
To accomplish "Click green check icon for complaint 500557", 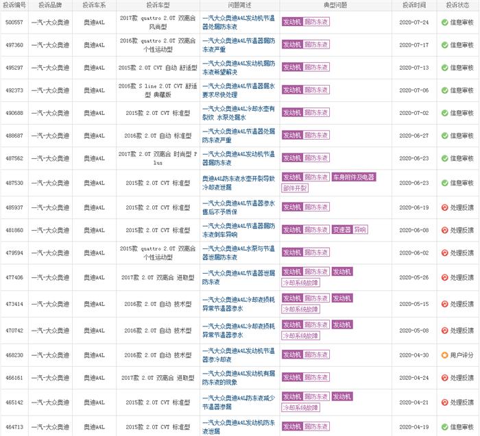I will (444, 23).
